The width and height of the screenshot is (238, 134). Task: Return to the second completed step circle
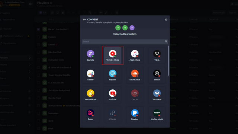tap(125, 28)
